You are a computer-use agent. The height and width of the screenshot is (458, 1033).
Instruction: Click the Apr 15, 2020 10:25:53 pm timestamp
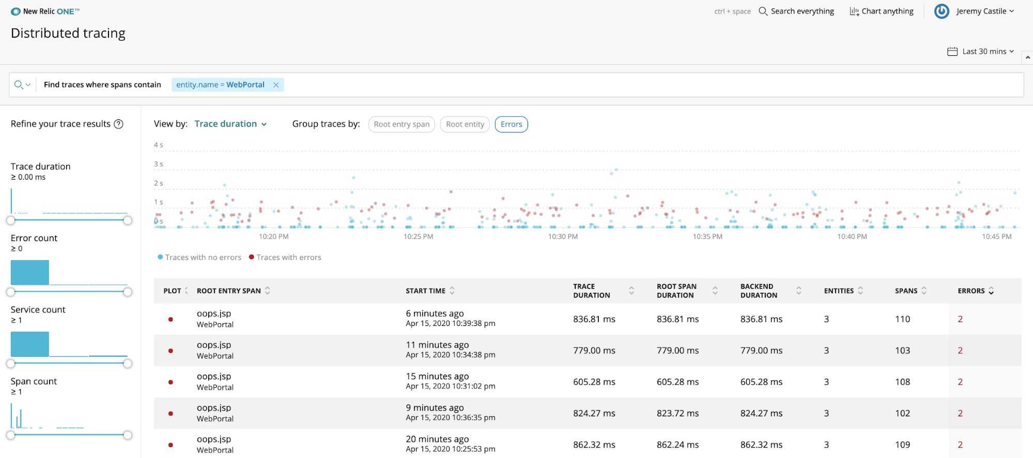click(x=450, y=449)
